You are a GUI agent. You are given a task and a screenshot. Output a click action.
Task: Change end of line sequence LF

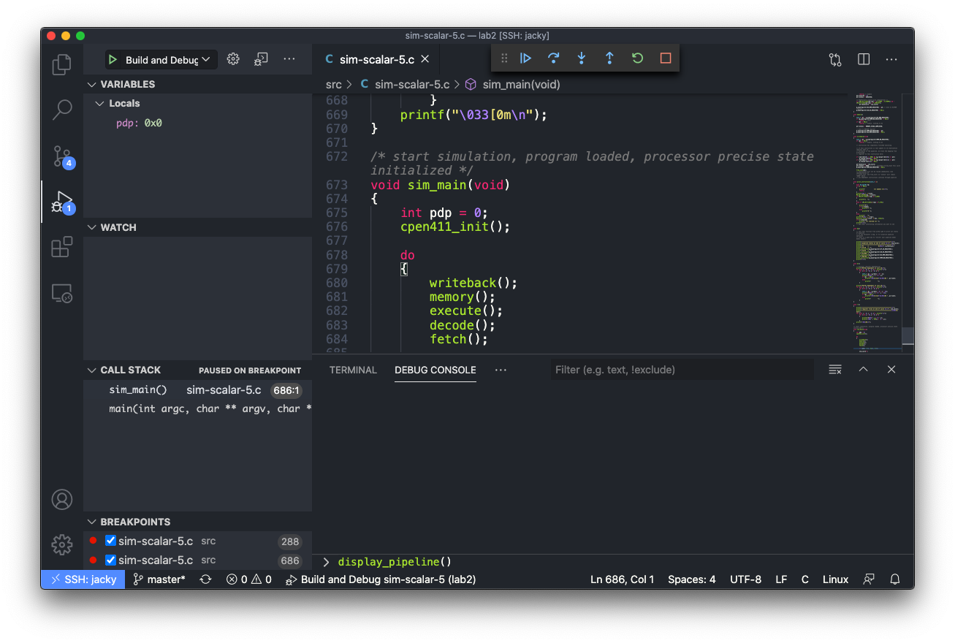pyautogui.click(x=781, y=579)
